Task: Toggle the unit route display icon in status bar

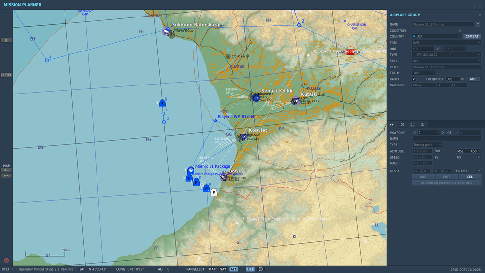Action: 250,269
